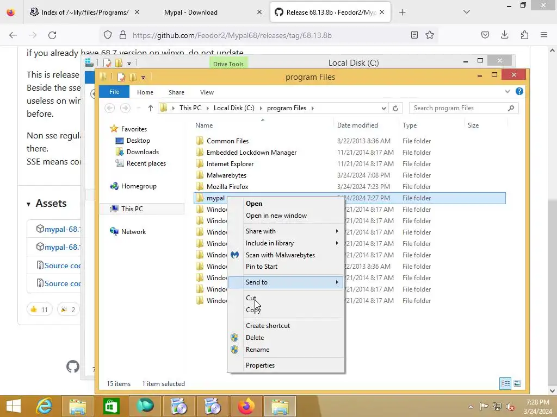Open the File ribbon tab

(114, 92)
